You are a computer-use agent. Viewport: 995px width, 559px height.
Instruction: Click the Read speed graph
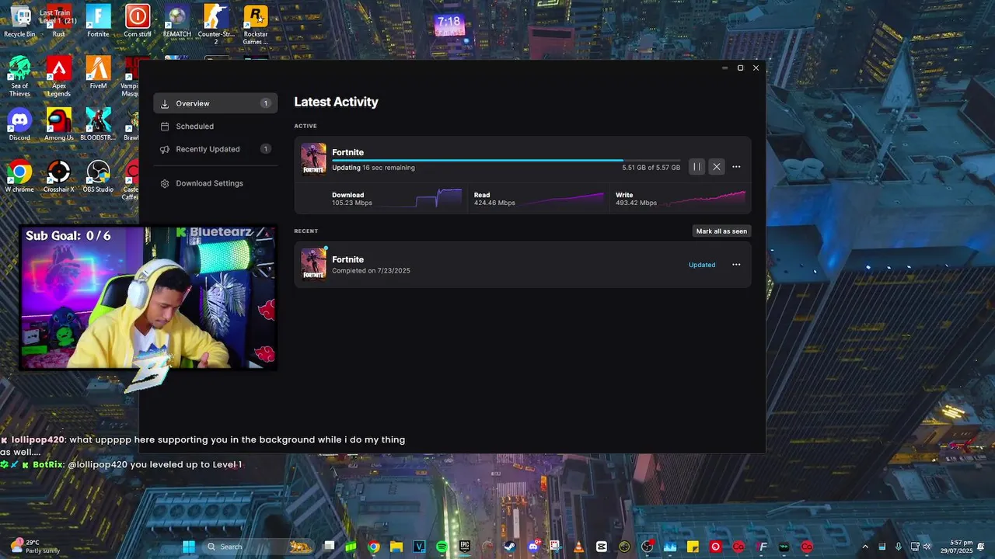pyautogui.click(x=563, y=199)
